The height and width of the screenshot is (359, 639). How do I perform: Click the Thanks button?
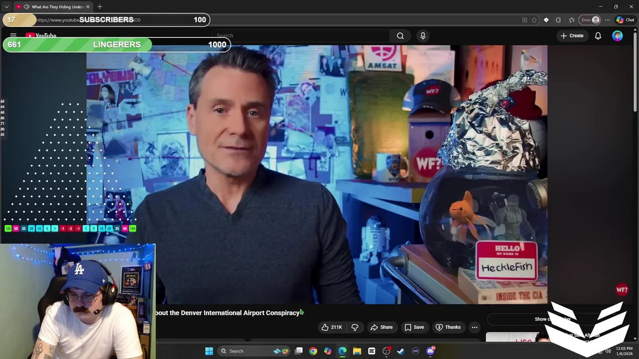[x=448, y=327]
